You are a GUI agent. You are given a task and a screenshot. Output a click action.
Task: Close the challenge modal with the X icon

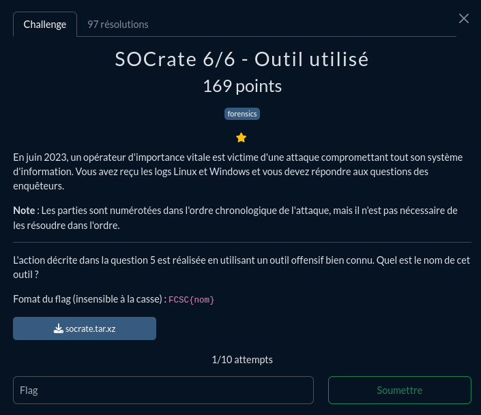click(x=463, y=18)
